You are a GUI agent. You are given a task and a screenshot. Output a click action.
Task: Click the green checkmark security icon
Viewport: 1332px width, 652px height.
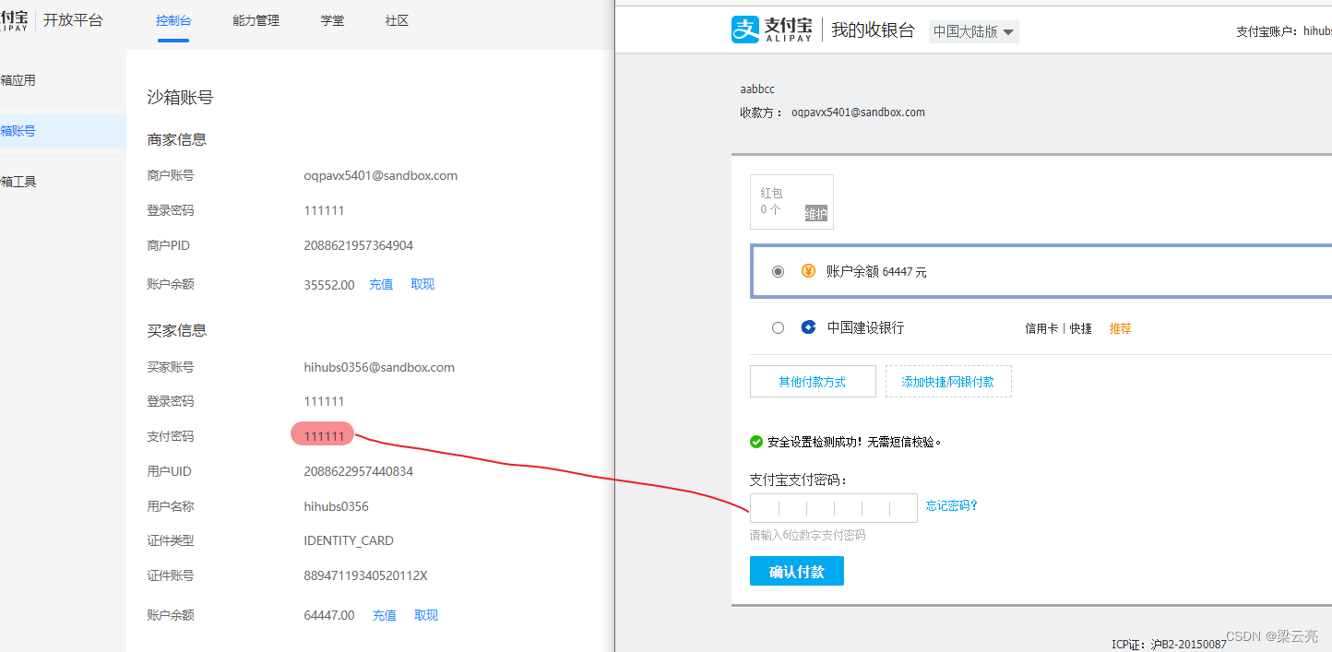pos(756,442)
